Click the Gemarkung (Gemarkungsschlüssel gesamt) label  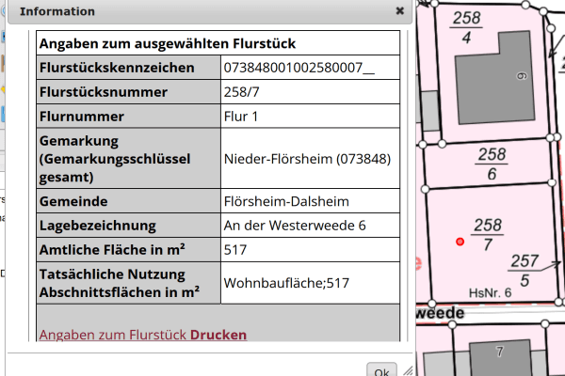pos(115,159)
